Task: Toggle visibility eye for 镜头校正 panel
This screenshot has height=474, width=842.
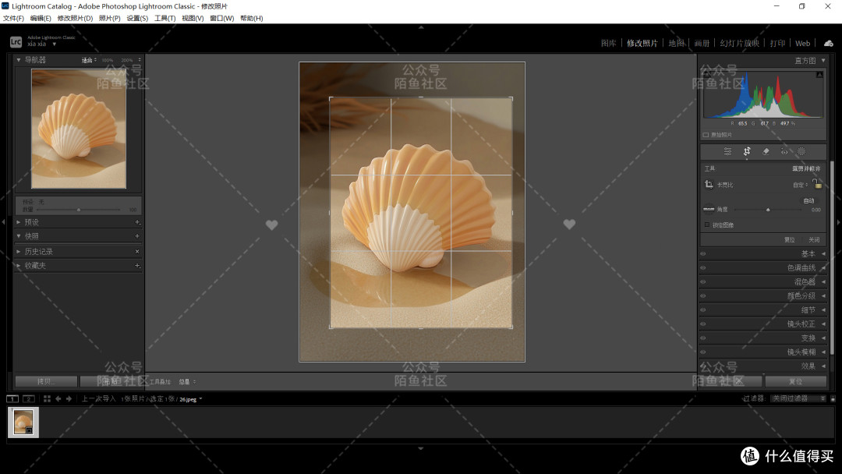Action: [x=703, y=324]
